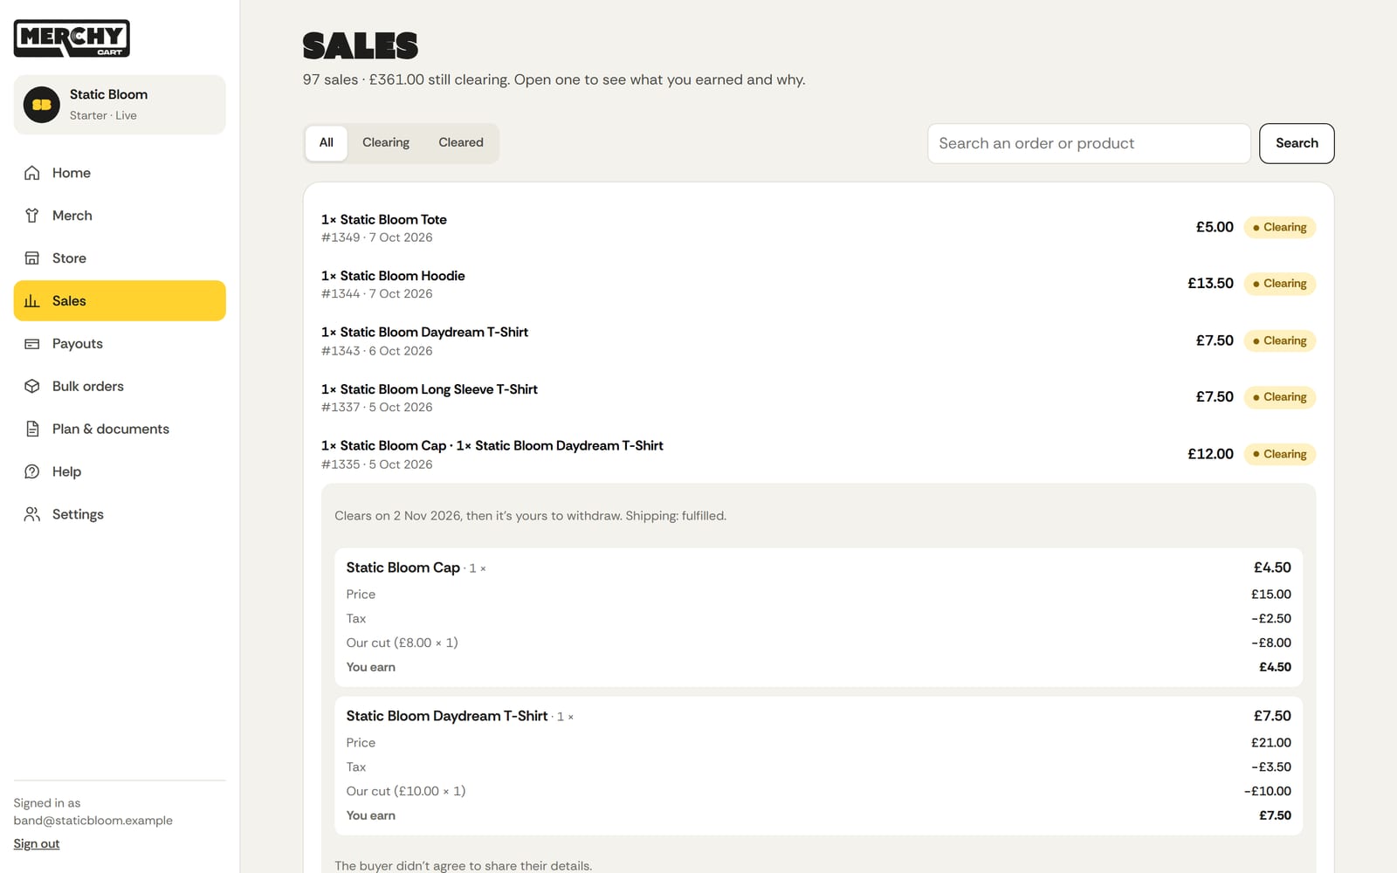Image resolution: width=1397 pixels, height=873 pixels.
Task: Click the £21.00 price value
Action: coord(1271,742)
